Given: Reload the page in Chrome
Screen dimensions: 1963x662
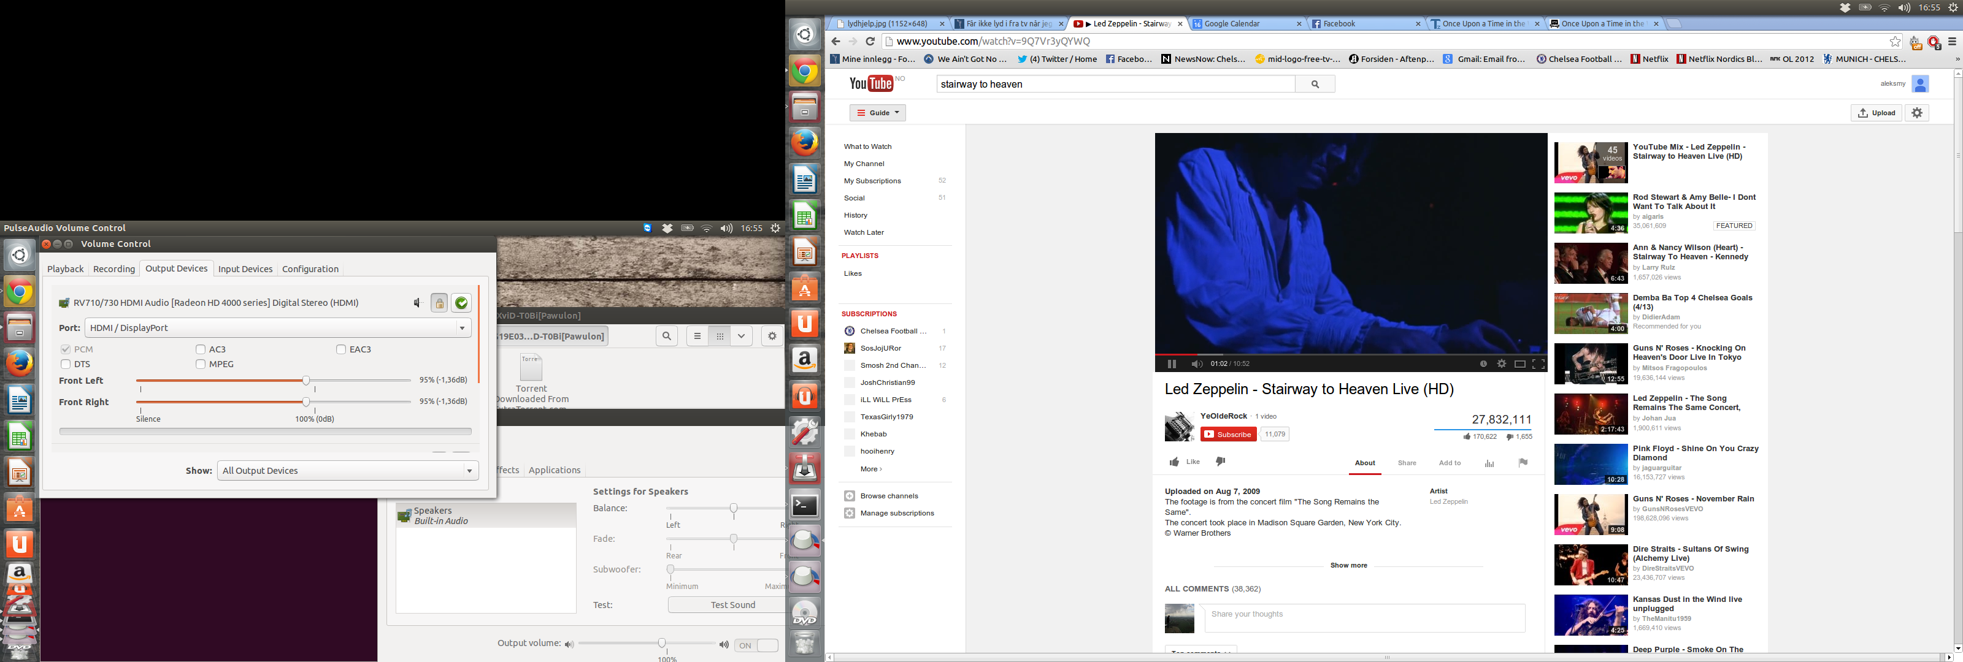Looking at the screenshot, I should pyautogui.click(x=869, y=41).
